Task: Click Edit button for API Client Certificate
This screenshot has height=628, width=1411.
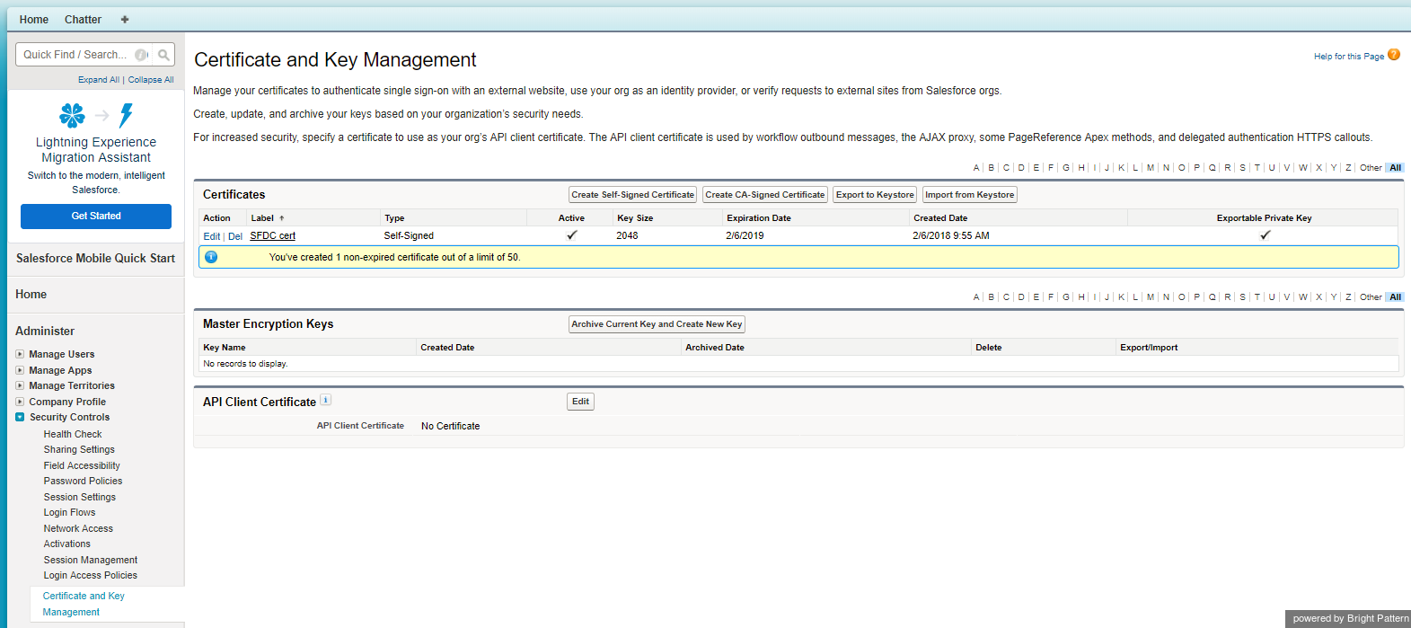Action: [581, 402]
